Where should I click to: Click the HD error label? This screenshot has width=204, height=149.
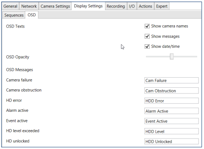pyautogui.click(x=14, y=100)
